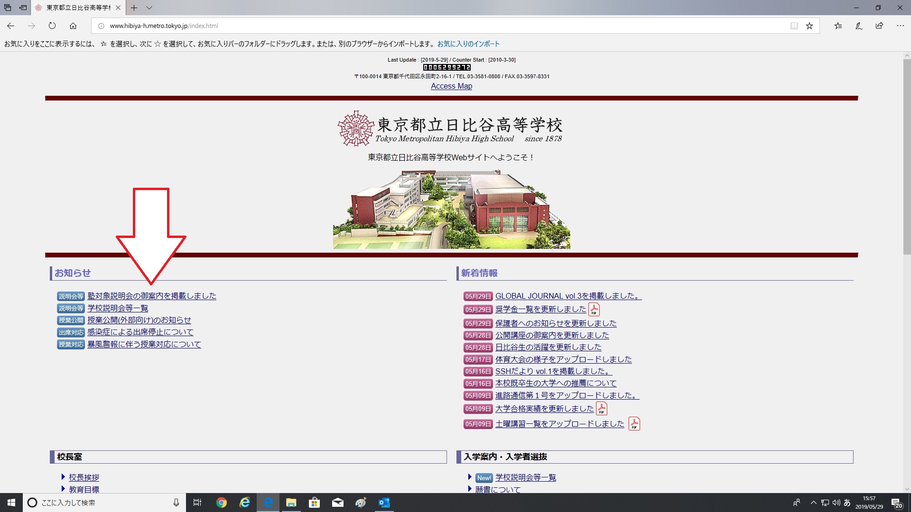911x512 pixels.
Task: Open the お気に入りのインポート link
Action: [468, 44]
